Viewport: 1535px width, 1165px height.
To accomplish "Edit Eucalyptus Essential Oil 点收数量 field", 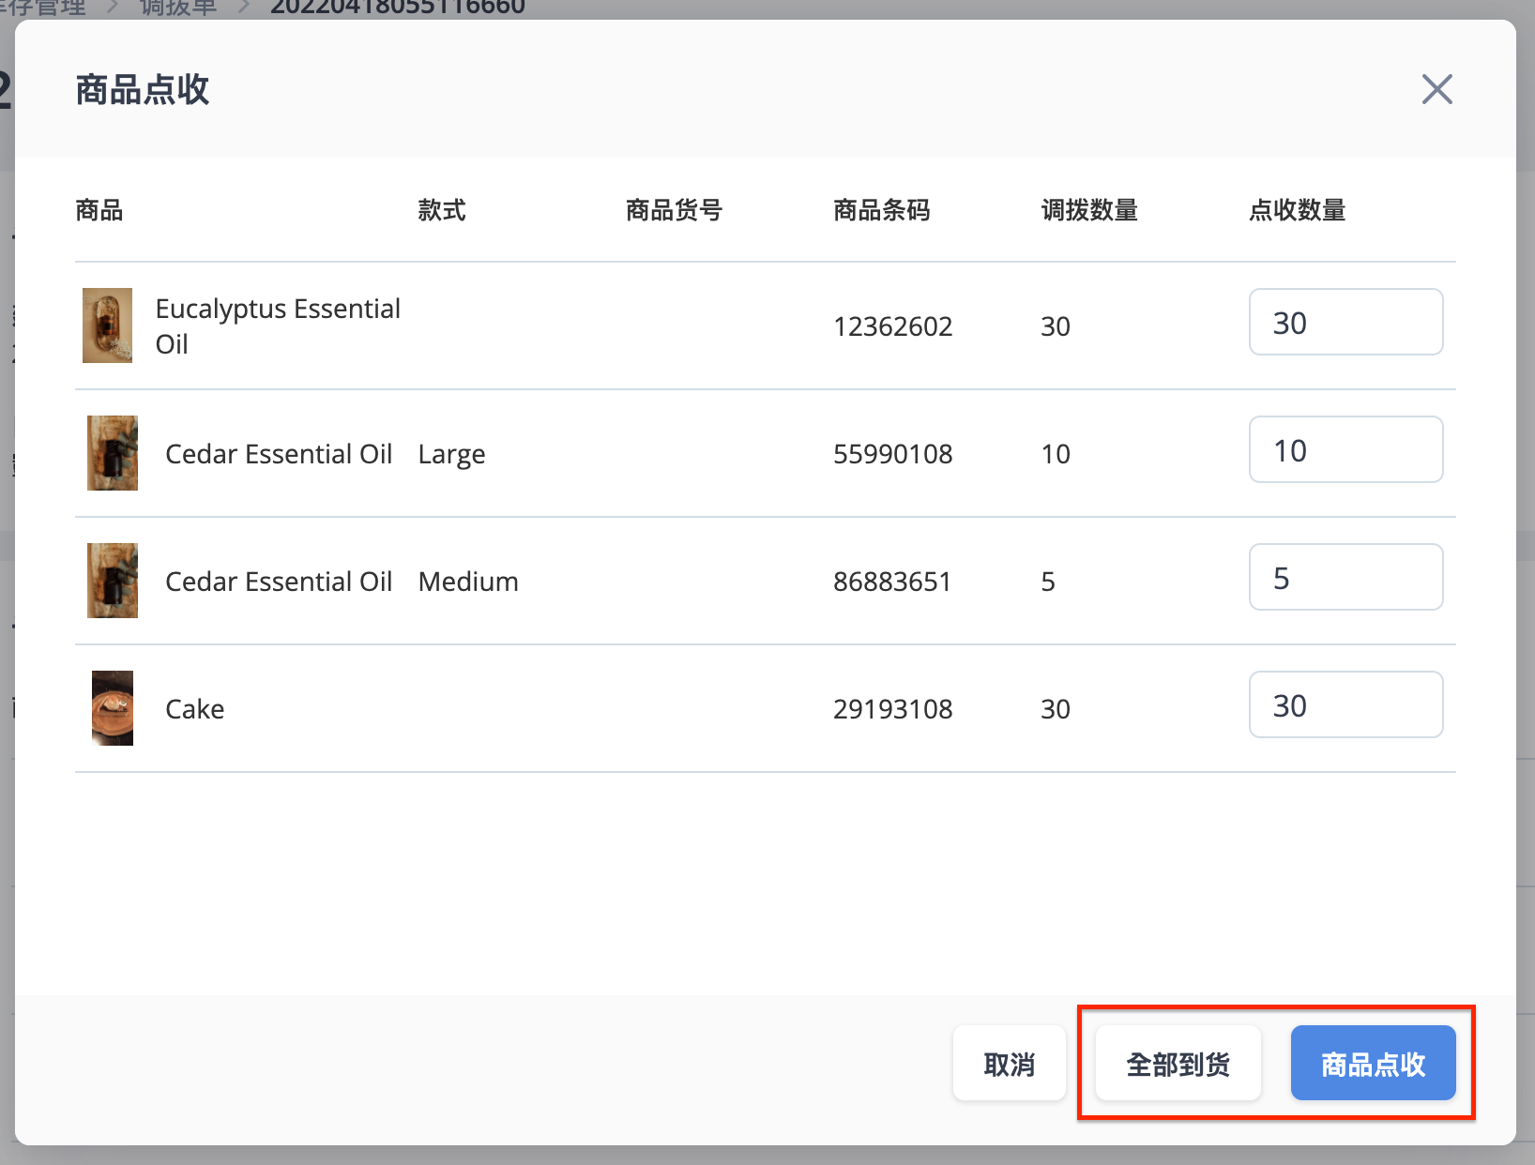I will [x=1345, y=322].
